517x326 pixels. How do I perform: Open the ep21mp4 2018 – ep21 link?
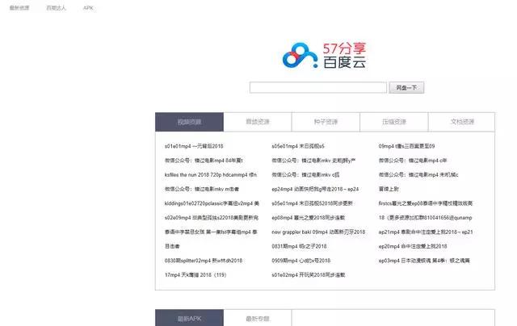point(426,232)
